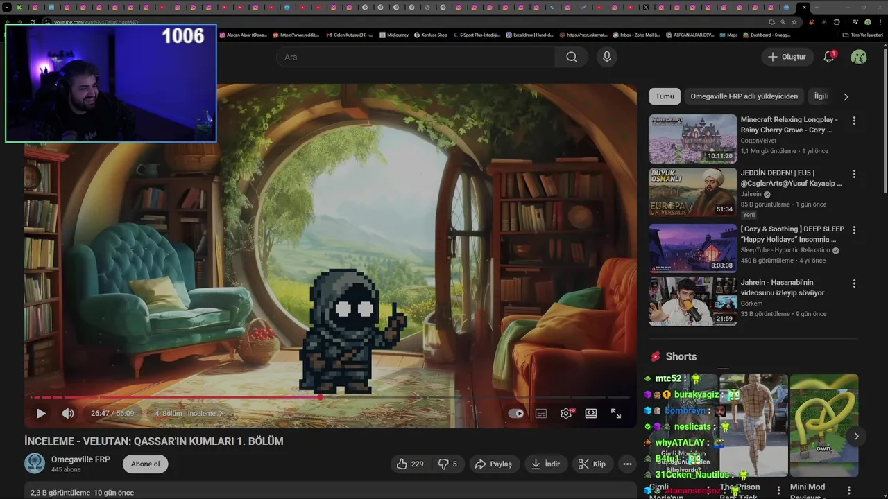
Task: Show next Shorts with the arrow
Action: (x=856, y=436)
